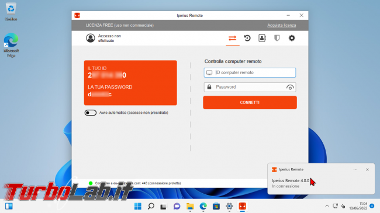Expand the hidden system tray icons

[327, 206]
